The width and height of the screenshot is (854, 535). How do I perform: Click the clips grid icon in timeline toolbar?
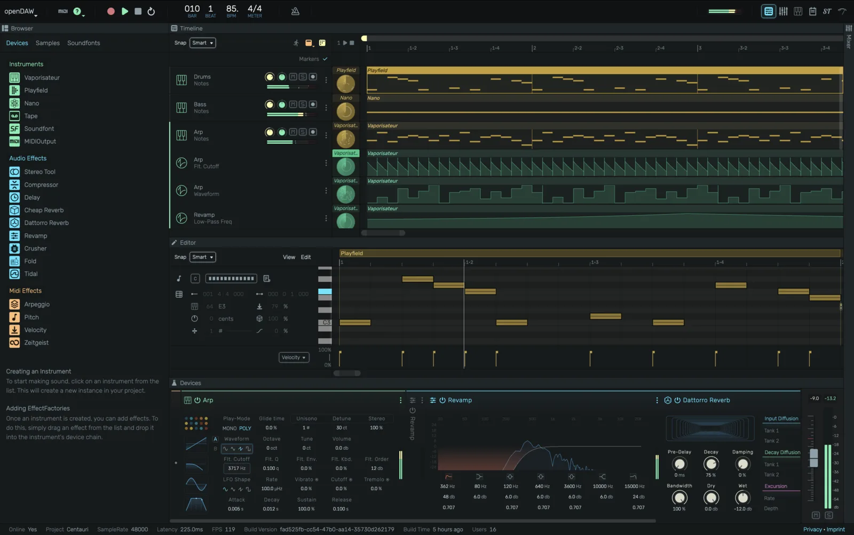click(322, 43)
